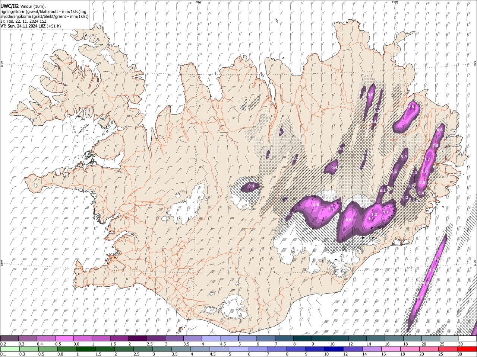The image size is (477, 357).
Task: Select lower rain scale violet swatch at 12
Action: (x=353, y=349)
